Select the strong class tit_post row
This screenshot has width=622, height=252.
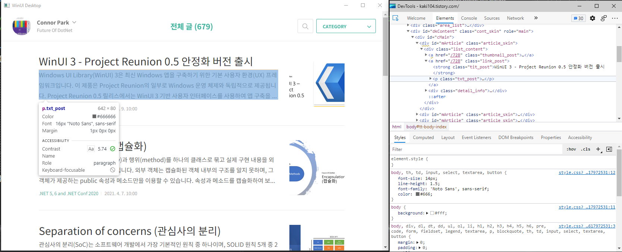(x=519, y=67)
